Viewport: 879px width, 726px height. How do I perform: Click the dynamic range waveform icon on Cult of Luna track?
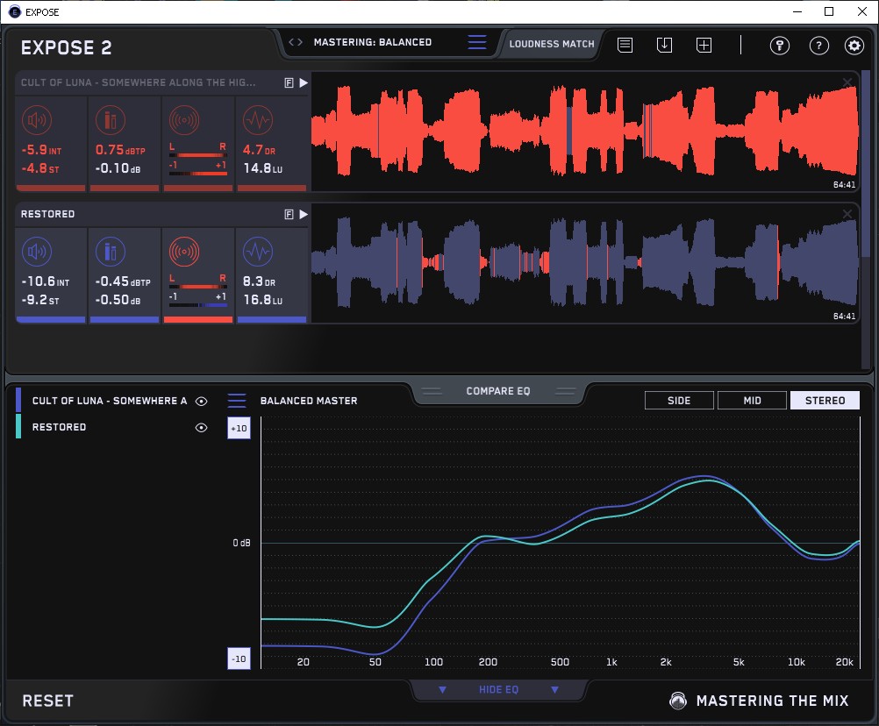pyautogui.click(x=257, y=119)
